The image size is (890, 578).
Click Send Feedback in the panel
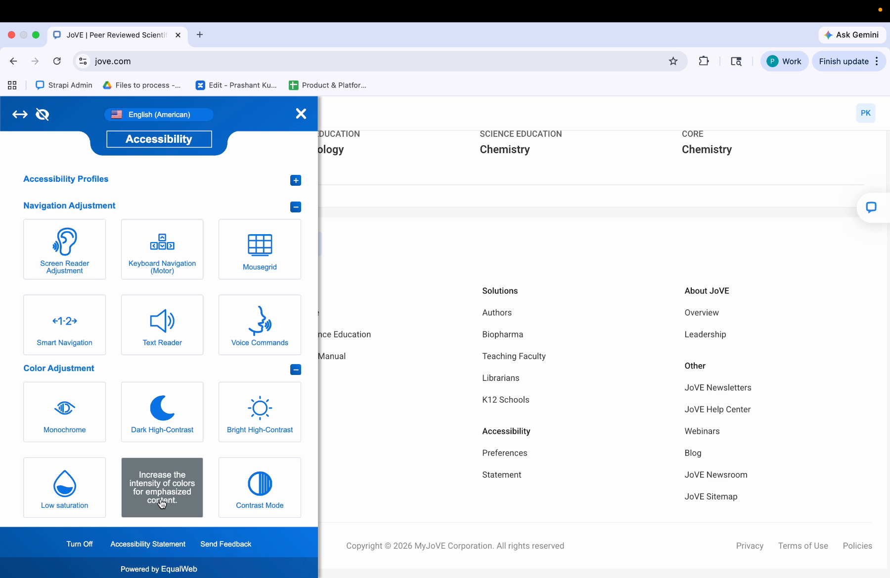coord(226,544)
